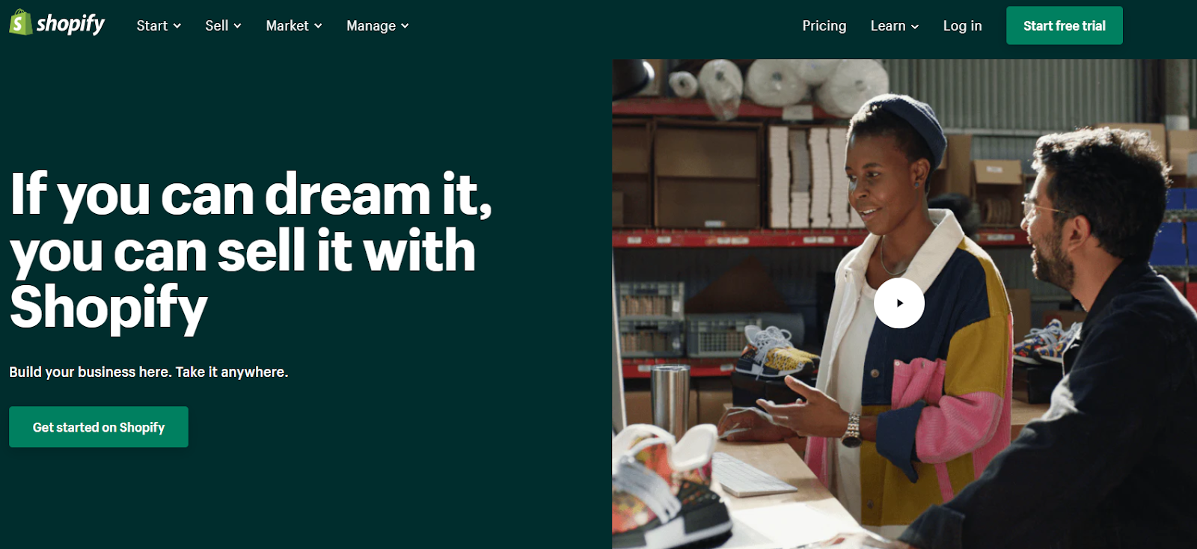The height and width of the screenshot is (549, 1197).
Task: Expand the Market dropdown arrow
Action: [x=318, y=26]
